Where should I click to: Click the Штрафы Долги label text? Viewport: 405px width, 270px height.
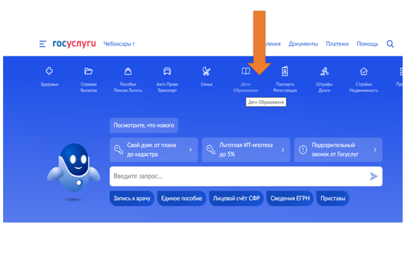click(324, 87)
